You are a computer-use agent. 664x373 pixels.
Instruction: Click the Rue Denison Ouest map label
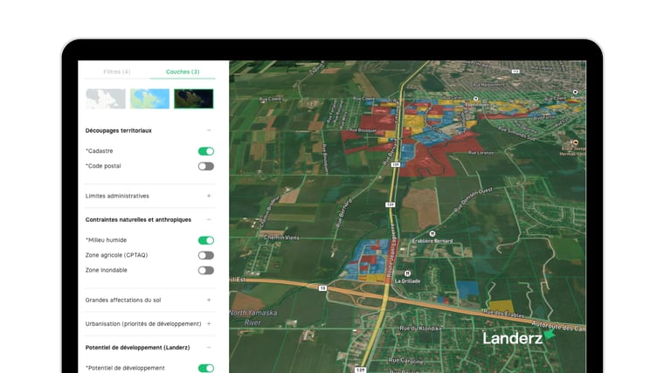point(473,200)
